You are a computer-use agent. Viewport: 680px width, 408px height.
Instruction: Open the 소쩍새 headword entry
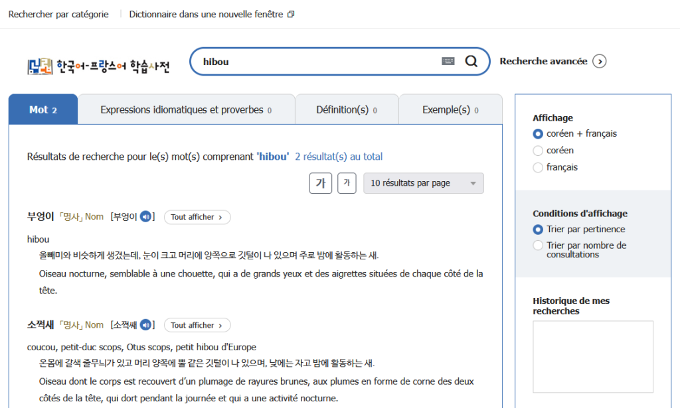point(41,325)
